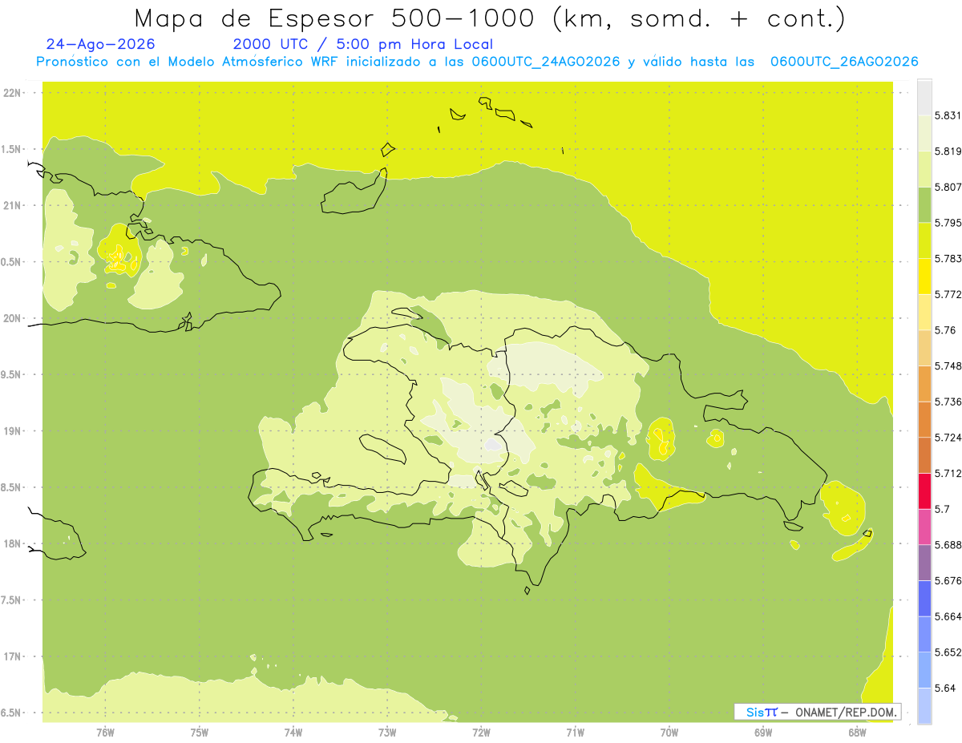Viewport: 962px width, 743px height.
Task: Click the valid-until time "0600UTC_26AGO2026"
Action: click(x=843, y=62)
